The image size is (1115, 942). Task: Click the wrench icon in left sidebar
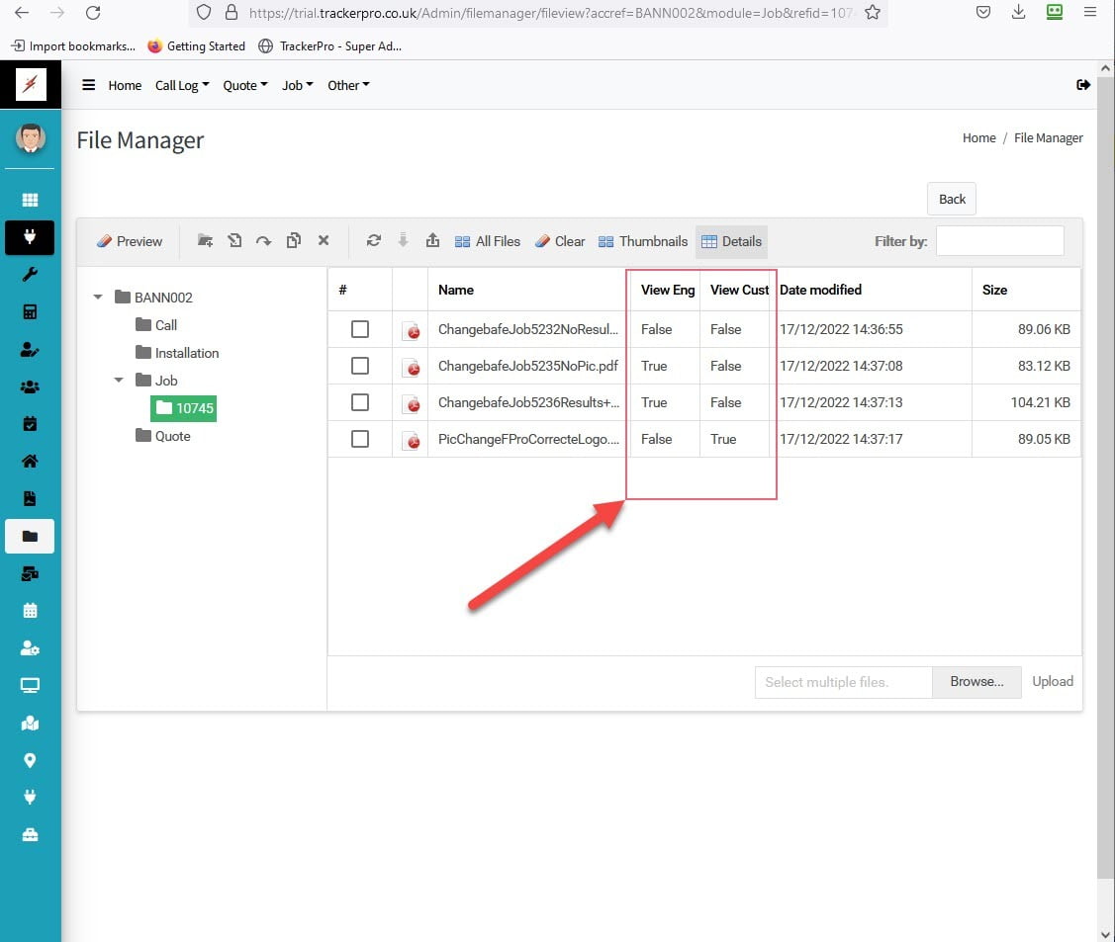(30, 275)
